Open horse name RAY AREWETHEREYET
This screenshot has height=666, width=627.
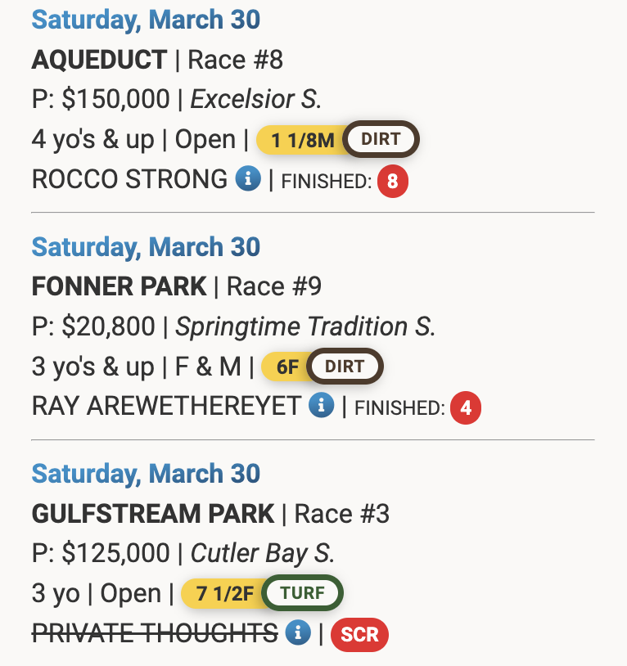(x=166, y=406)
